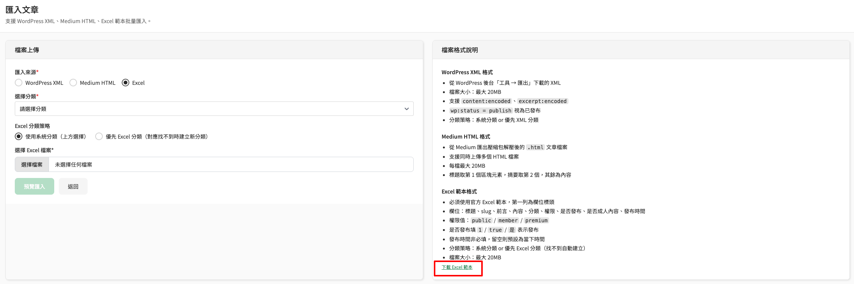
Task: Click the Excel 分類策略 label
Action: point(32,126)
